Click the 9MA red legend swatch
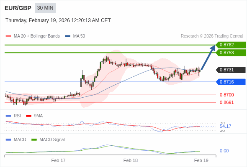 [28, 116]
